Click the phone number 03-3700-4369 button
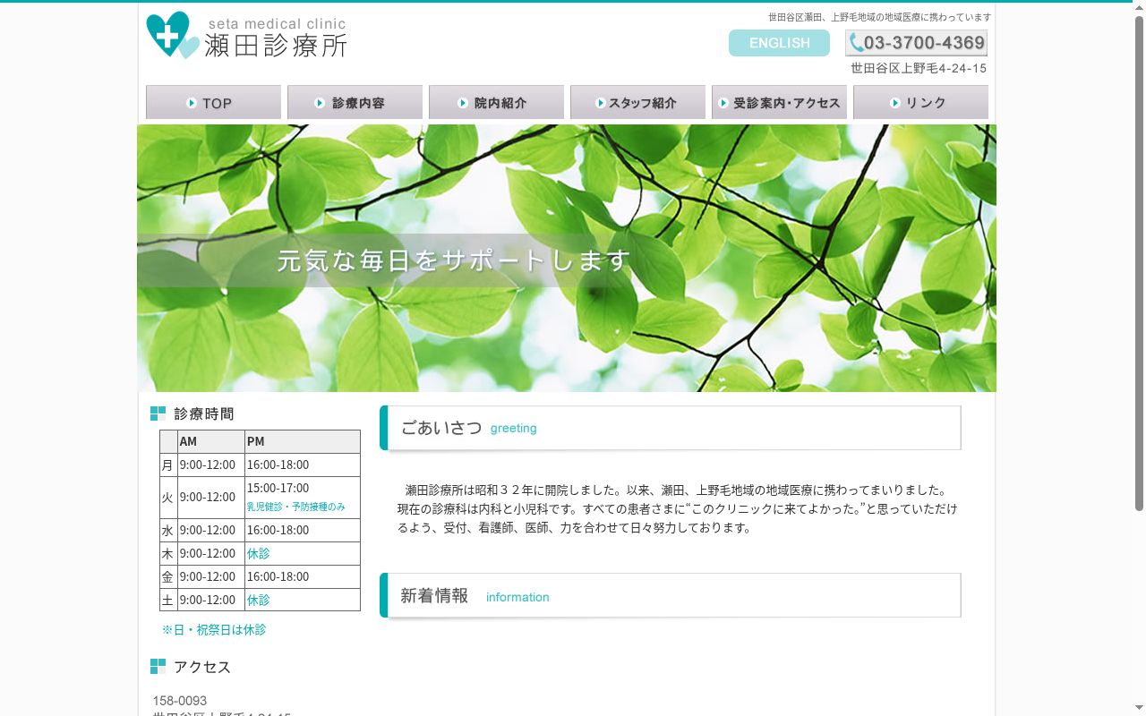This screenshot has height=716, width=1146. (916, 43)
